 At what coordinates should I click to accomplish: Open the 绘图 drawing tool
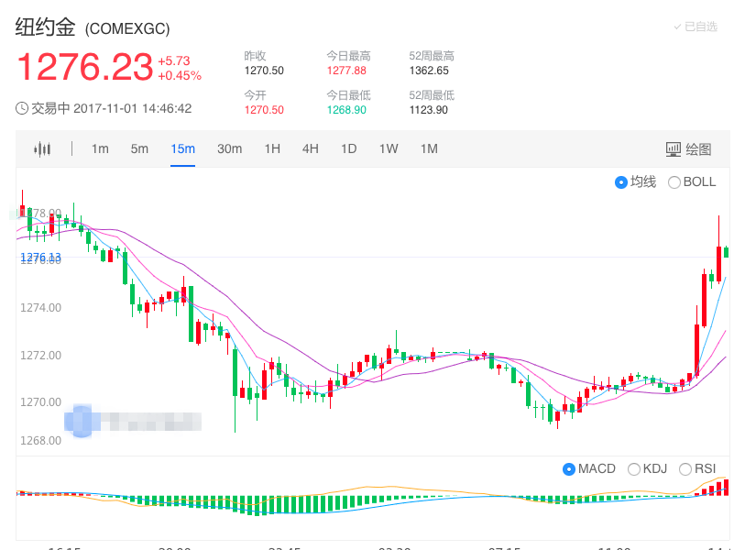(x=697, y=148)
